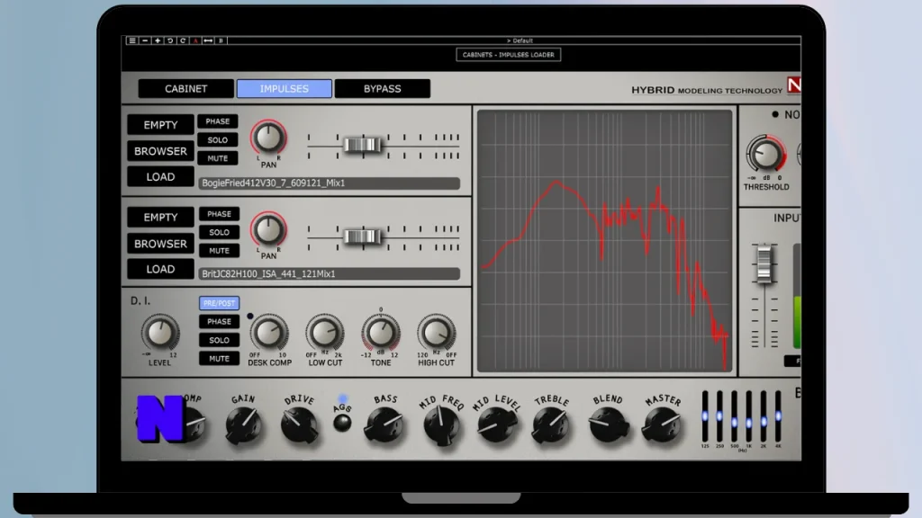Select the A preset slot
The image size is (922, 518).
coord(195,40)
